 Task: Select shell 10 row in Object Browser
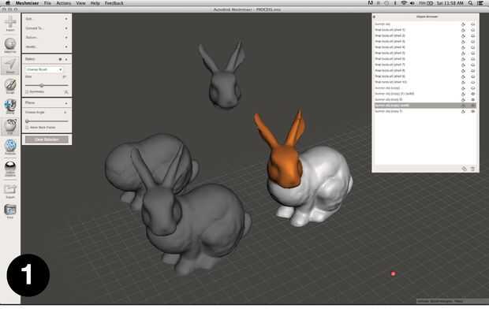tap(425, 82)
